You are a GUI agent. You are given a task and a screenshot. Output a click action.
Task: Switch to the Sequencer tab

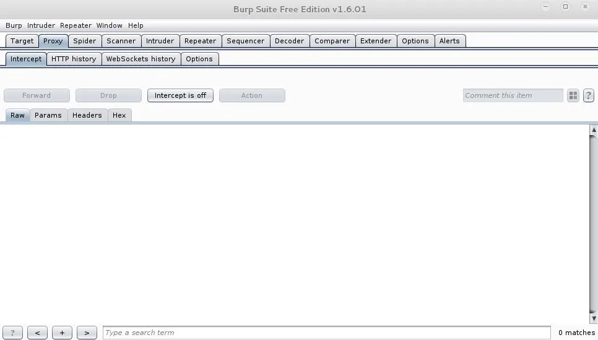pyautogui.click(x=245, y=41)
